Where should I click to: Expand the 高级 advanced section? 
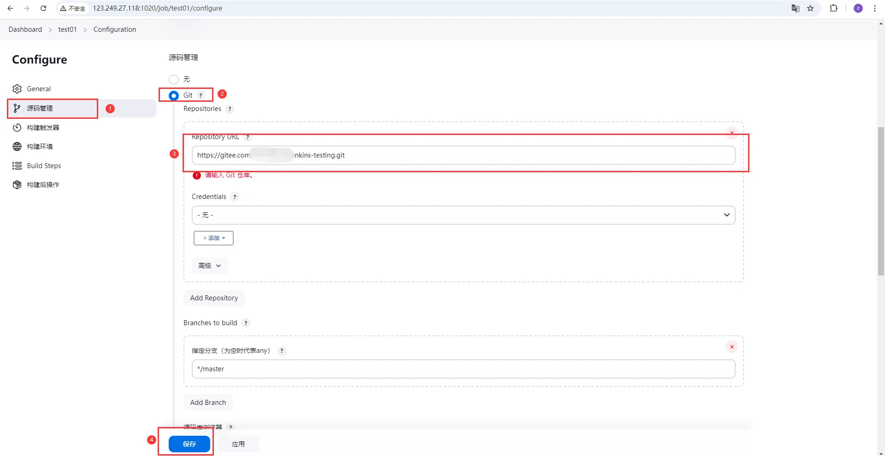point(210,266)
